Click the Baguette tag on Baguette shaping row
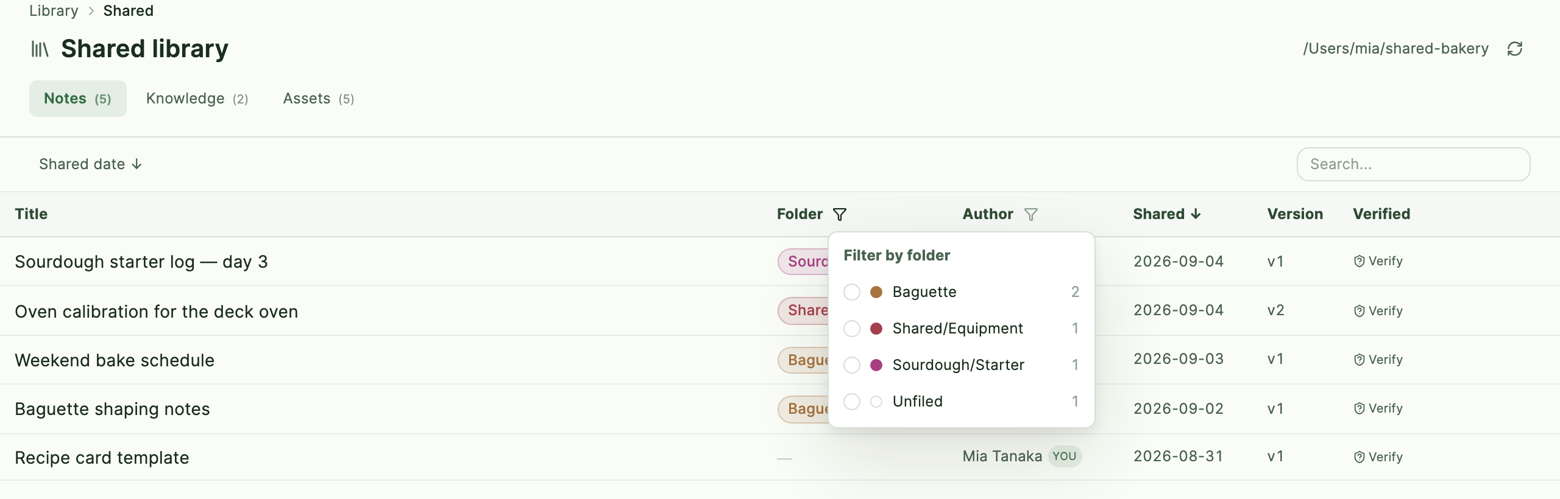 [x=803, y=409]
